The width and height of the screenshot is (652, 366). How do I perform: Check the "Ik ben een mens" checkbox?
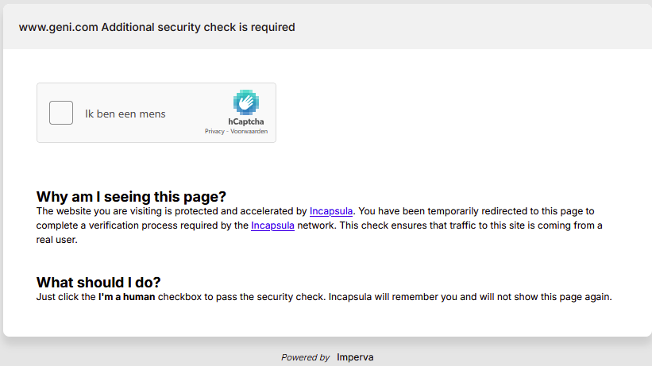[61, 114]
